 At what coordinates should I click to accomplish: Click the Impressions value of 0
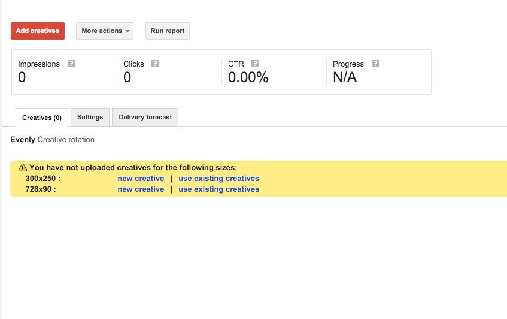22,77
